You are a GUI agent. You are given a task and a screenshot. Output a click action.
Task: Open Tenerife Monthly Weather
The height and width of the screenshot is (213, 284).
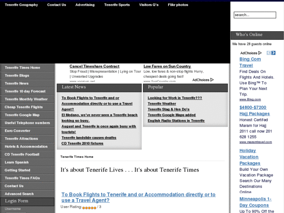click(27, 99)
